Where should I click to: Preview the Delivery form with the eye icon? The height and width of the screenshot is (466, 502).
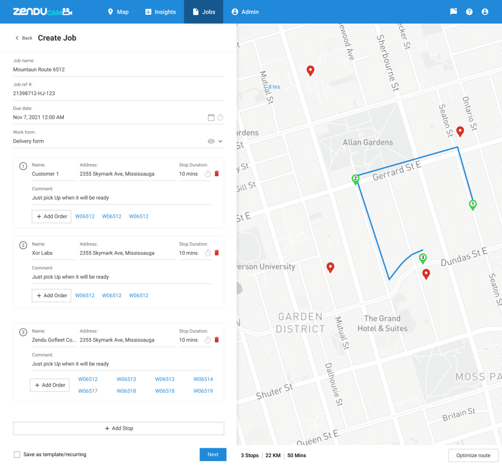tap(211, 141)
